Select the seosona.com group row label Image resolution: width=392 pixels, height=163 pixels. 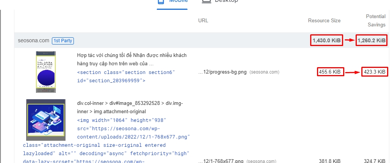pos(33,41)
